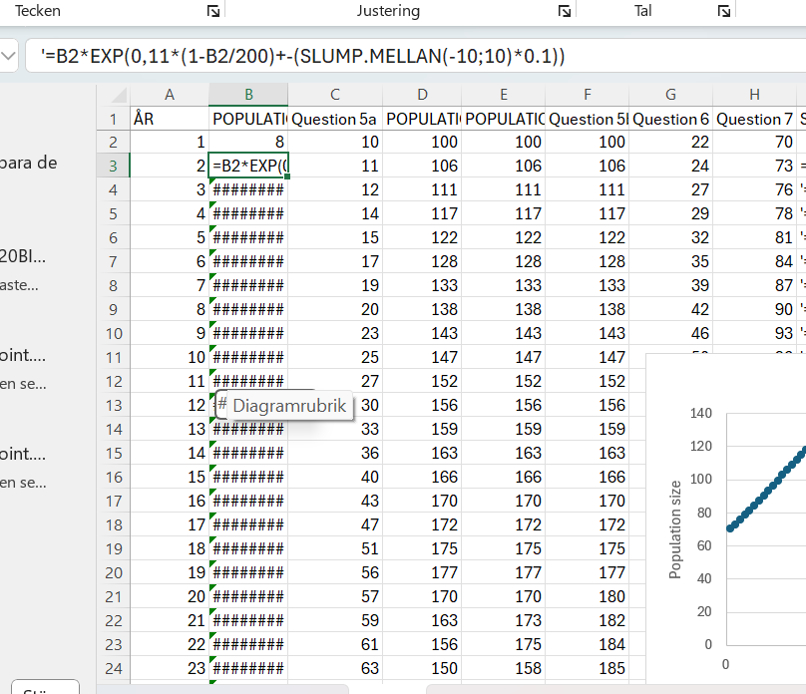This screenshot has width=806, height=694.
Task: Click the Question 5a header cell
Action: coord(334,119)
